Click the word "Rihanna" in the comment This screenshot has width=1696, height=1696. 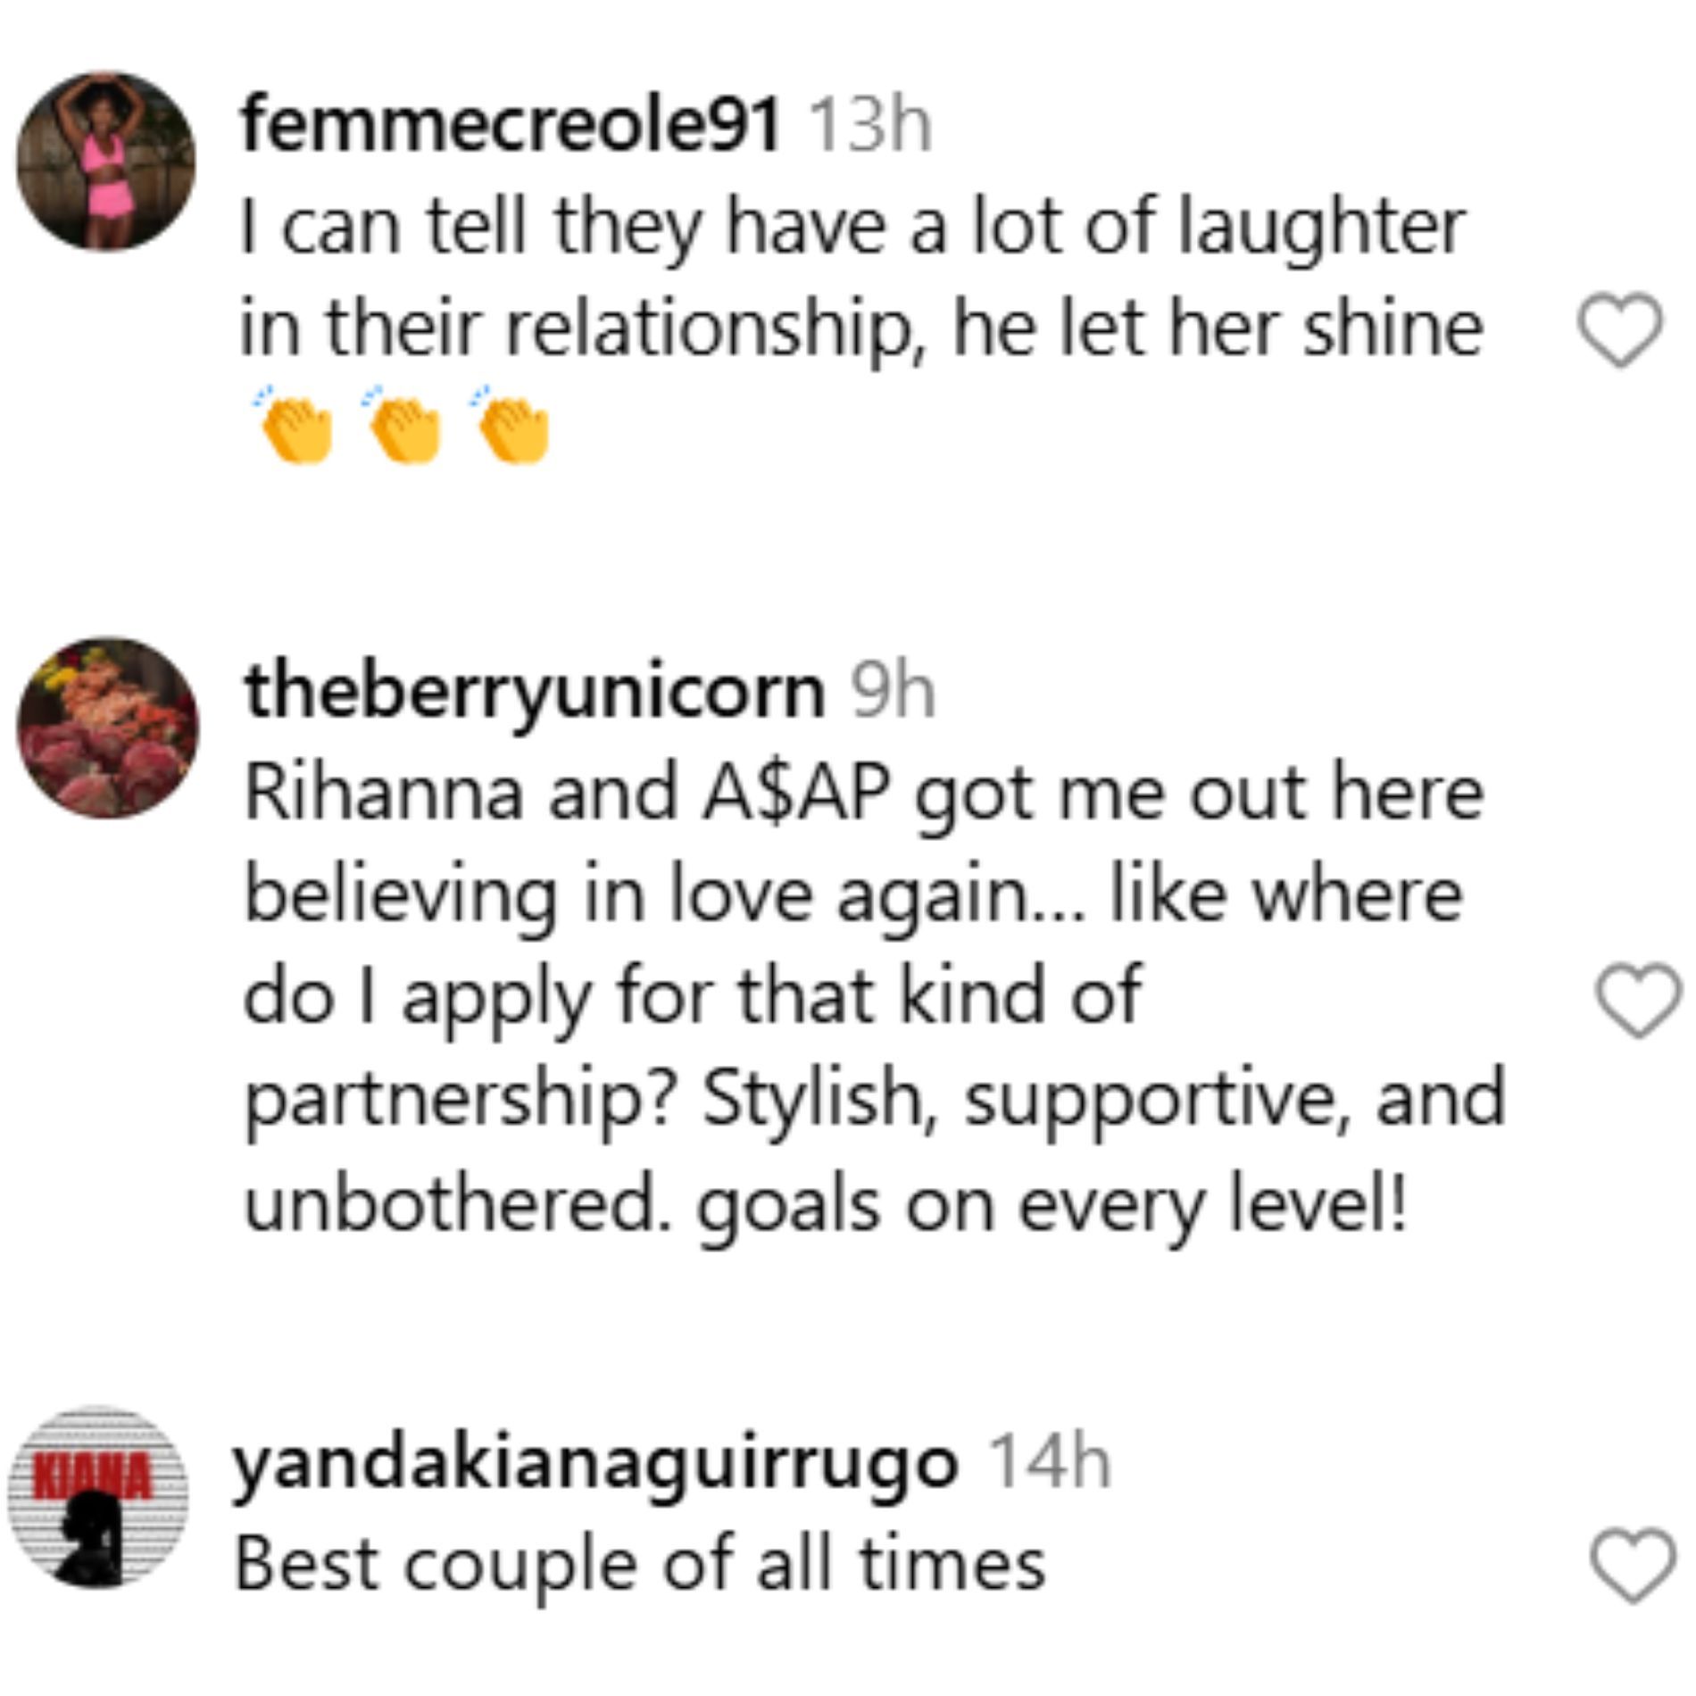pos(384,793)
